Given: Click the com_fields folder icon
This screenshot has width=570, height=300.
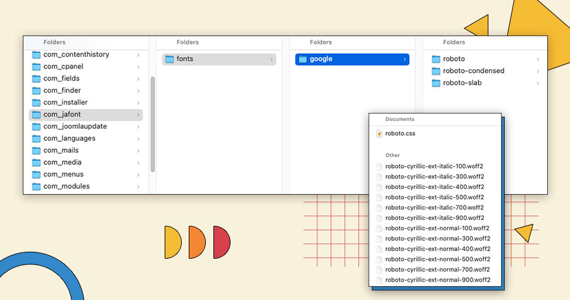Looking at the screenshot, I should [x=36, y=79].
